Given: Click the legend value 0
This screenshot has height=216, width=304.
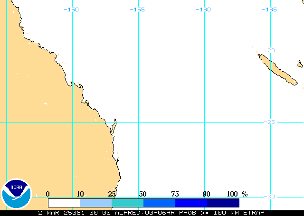Looking at the screenshot, I should pyautogui.click(x=47, y=194).
